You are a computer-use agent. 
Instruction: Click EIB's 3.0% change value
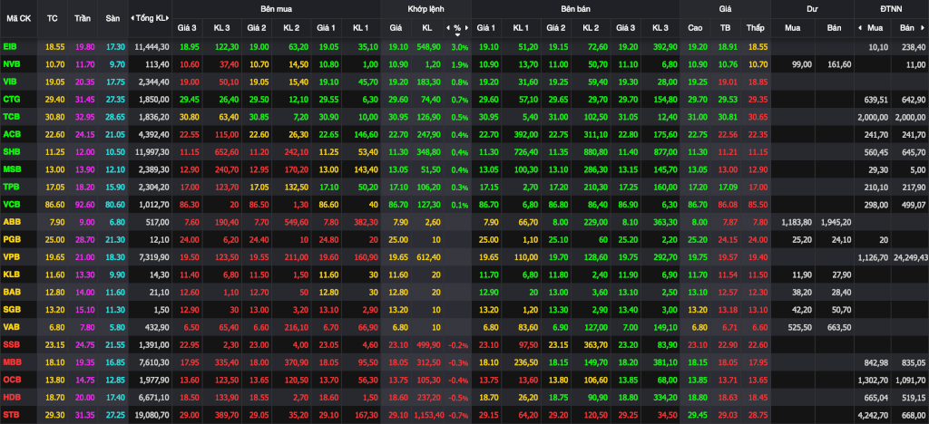[460, 47]
